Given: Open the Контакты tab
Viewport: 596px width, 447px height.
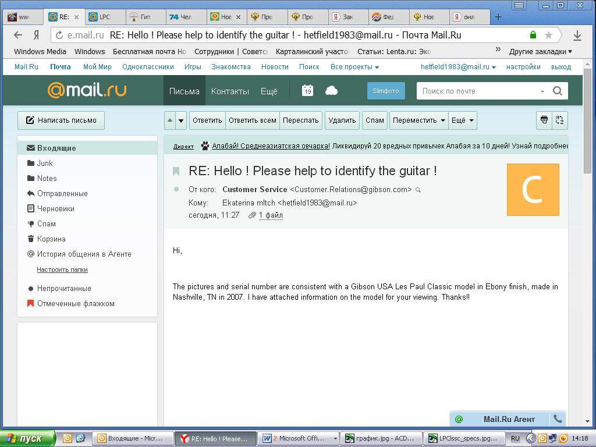Looking at the screenshot, I should click(x=230, y=91).
